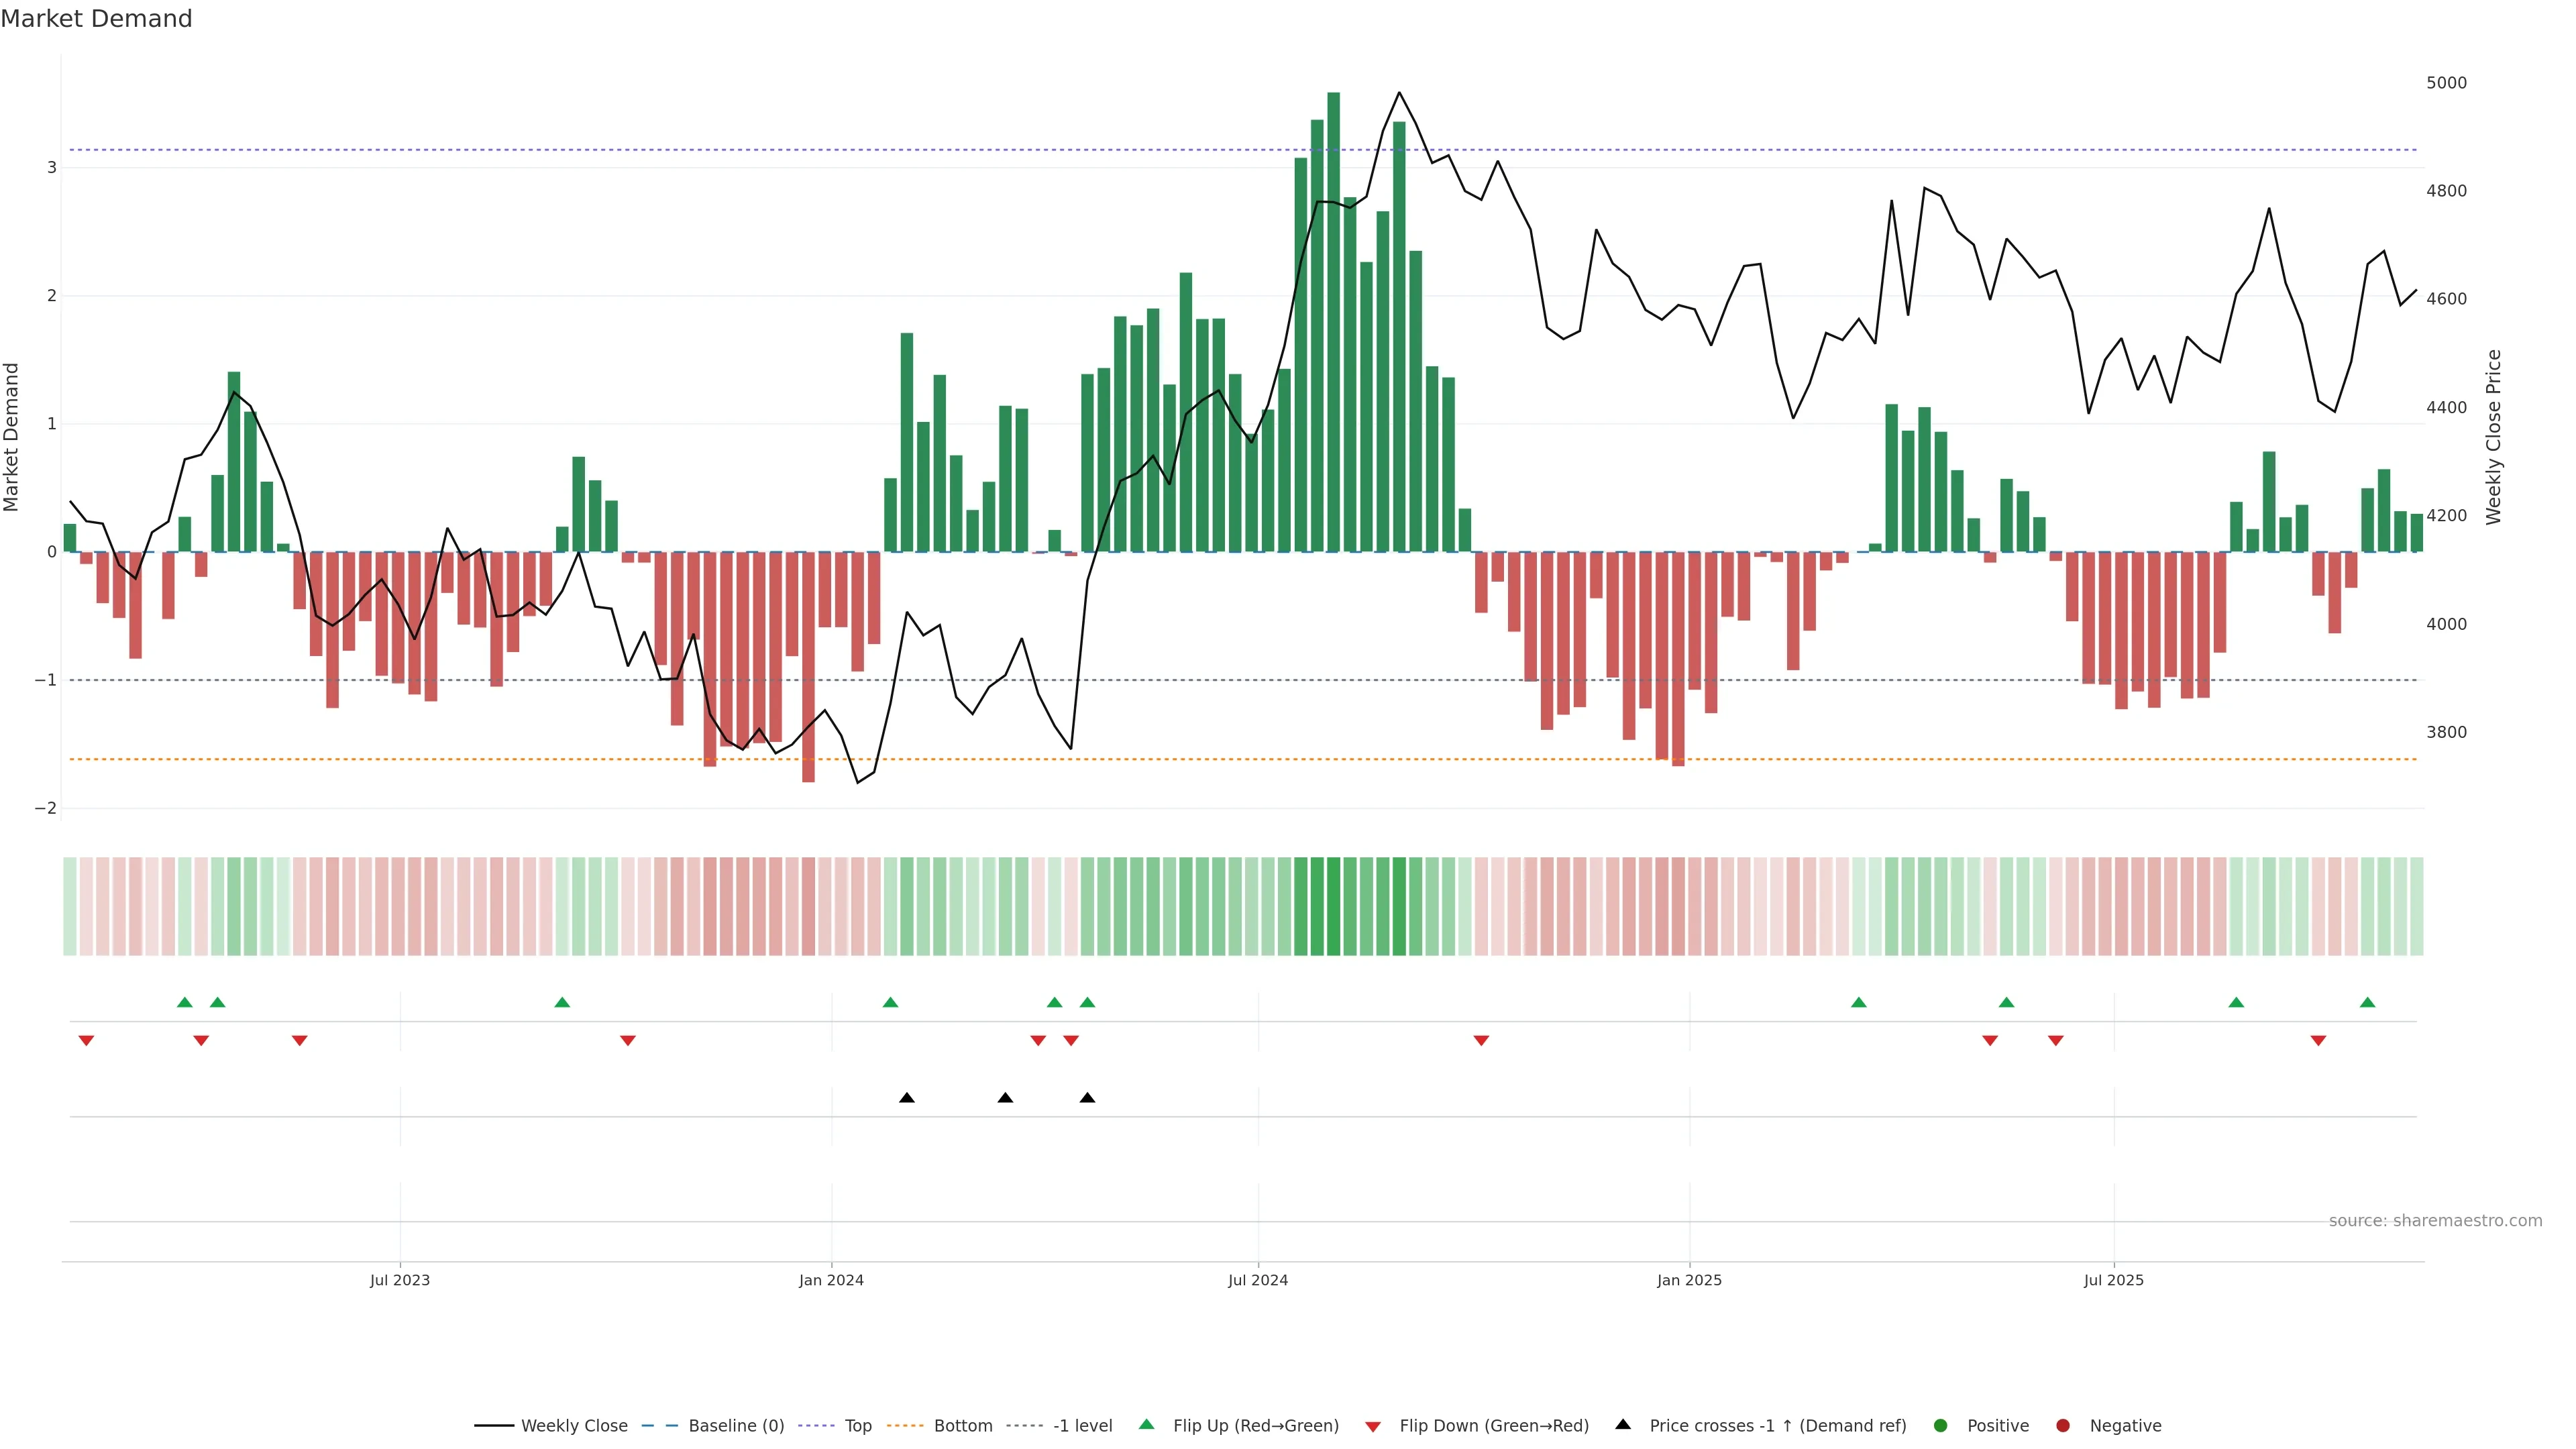Viewport: 2576px width, 1449px height.
Task: Click the Market Demand chart title
Action: (96, 19)
